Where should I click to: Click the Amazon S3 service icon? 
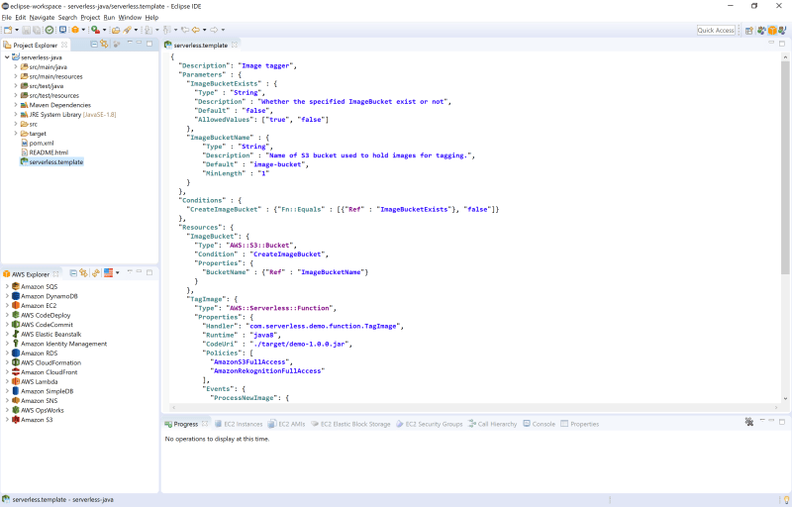pyautogui.click(x=16, y=420)
